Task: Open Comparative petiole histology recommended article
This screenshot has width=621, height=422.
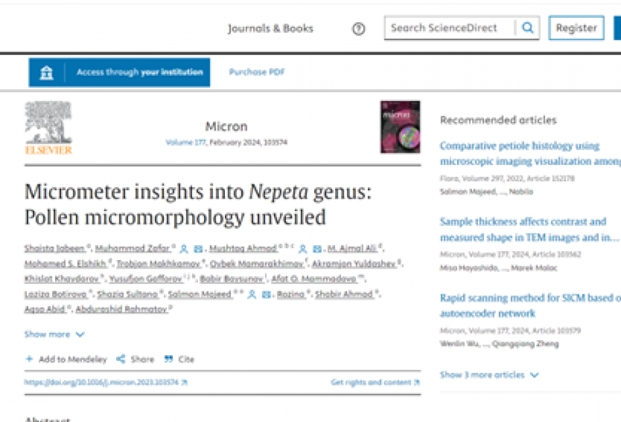Action: click(x=530, y=153)
